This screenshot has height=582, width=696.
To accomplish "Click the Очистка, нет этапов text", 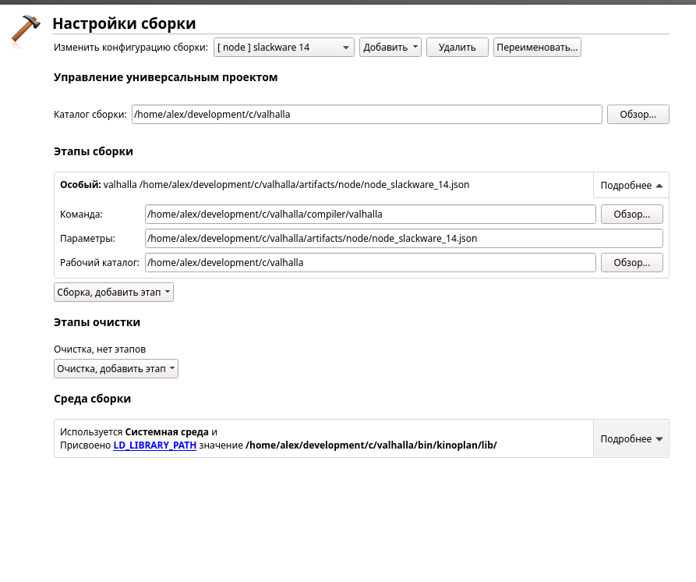I will (100, 350).
